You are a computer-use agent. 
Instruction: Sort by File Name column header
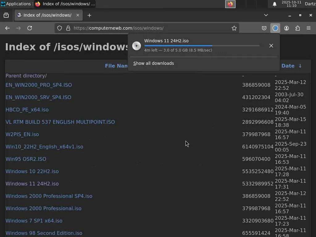pos(116,66)
